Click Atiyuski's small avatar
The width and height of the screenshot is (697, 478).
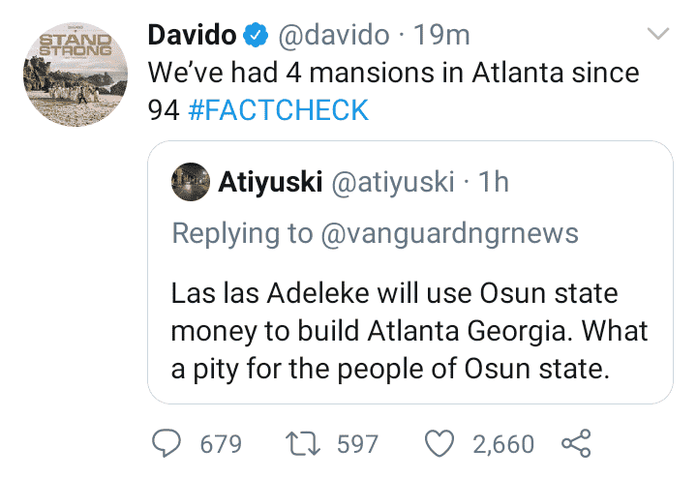(x=189, y=181)
